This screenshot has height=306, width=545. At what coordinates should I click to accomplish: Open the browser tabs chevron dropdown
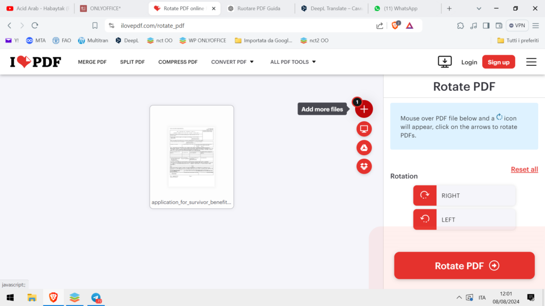(478, 8)
